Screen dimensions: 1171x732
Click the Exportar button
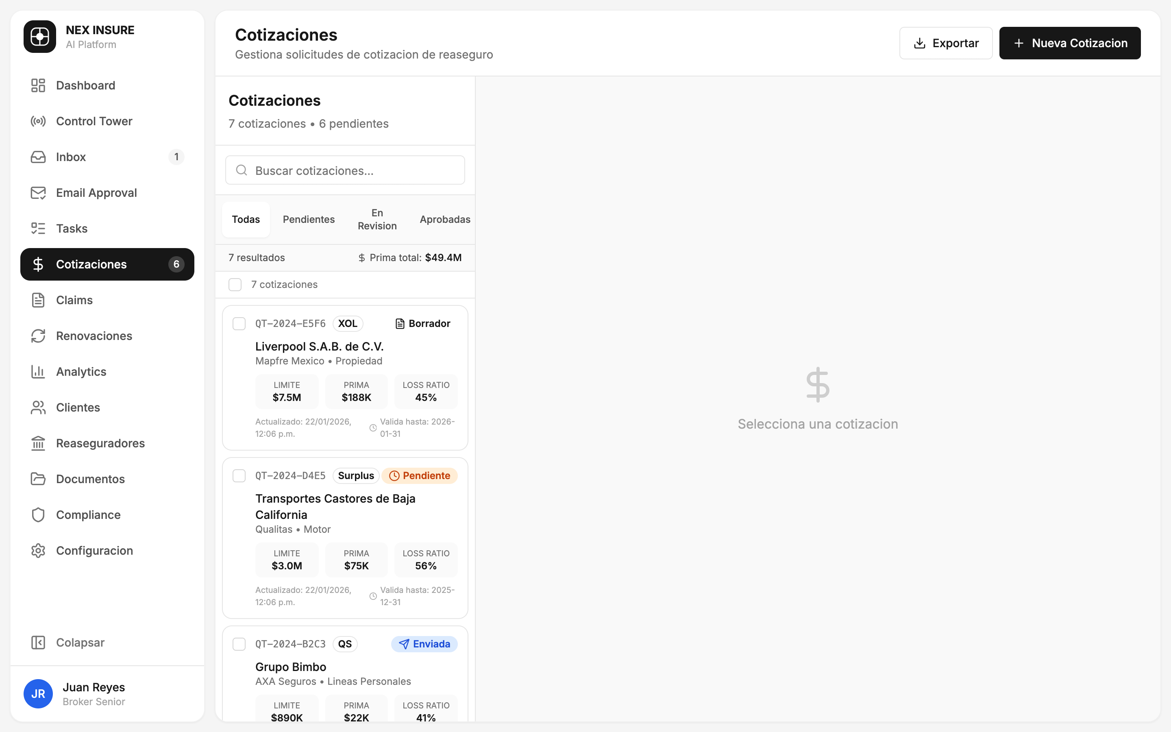945,43
